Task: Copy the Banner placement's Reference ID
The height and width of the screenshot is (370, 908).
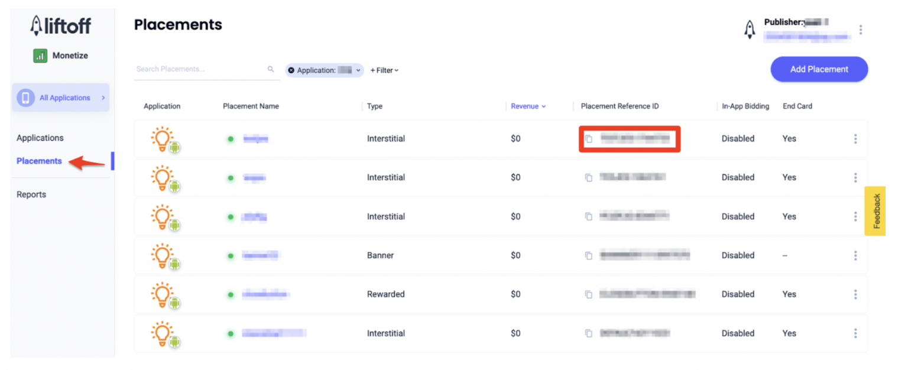Action: [x=588, y=255]
